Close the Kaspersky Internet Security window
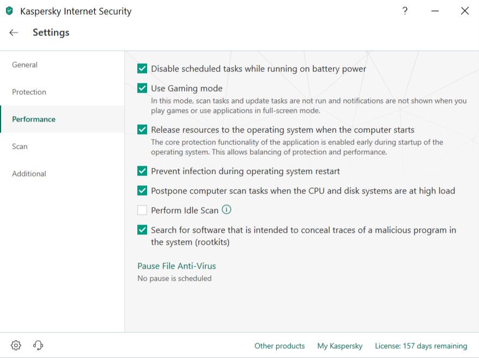479x358 pixels. (465, 11)
